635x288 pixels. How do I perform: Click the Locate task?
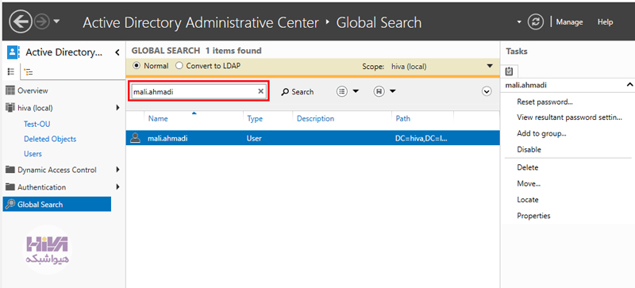pyautogui.click(x=527, y=200)
